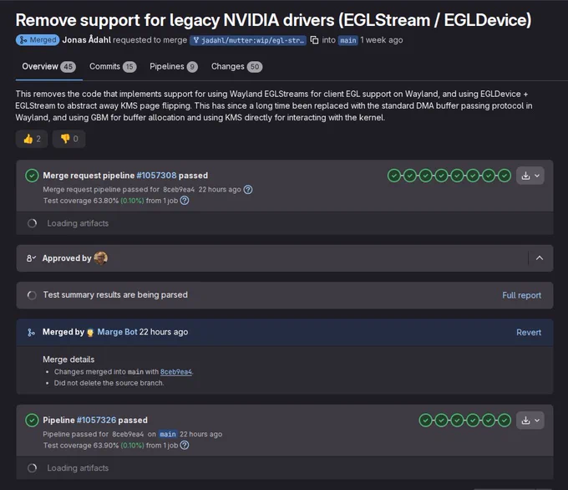
Task: Click the Merged status badge
Action: (38, 40)
